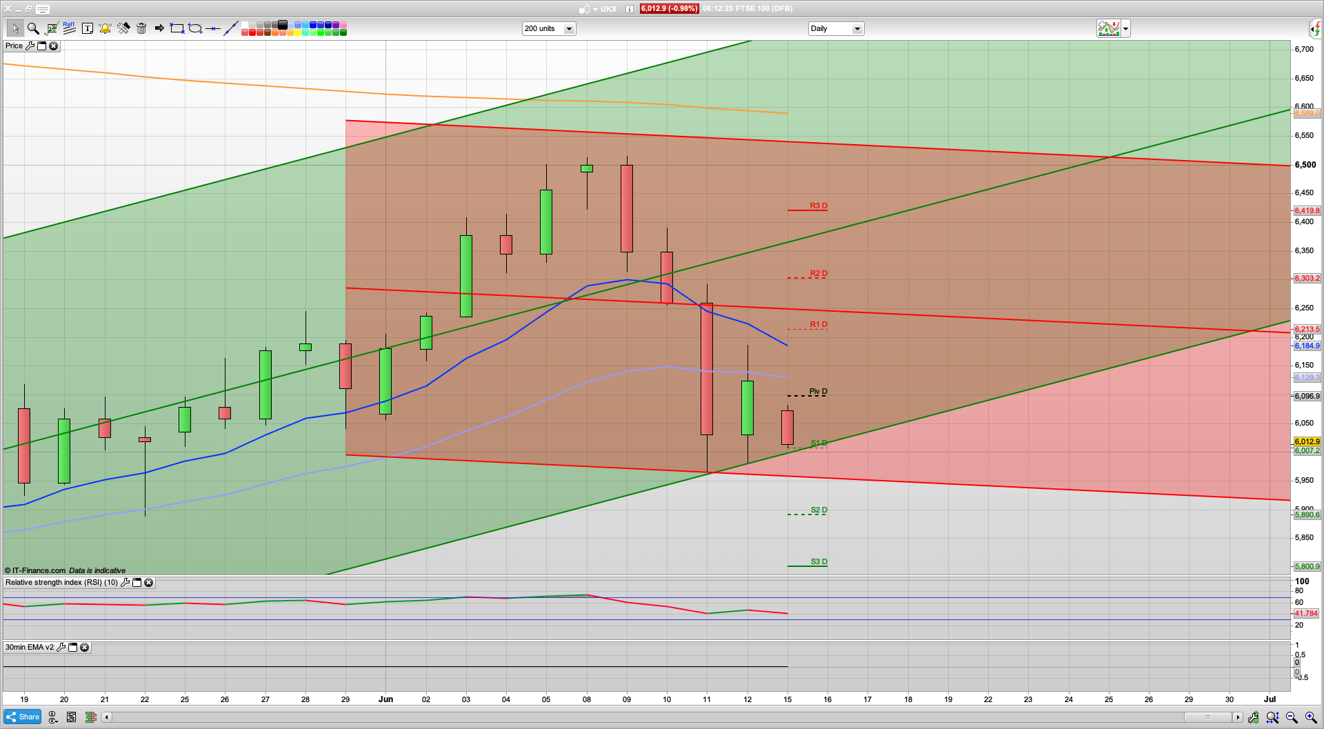Close the Price panel
This screenshot has height=729, width=1324.
53,46
